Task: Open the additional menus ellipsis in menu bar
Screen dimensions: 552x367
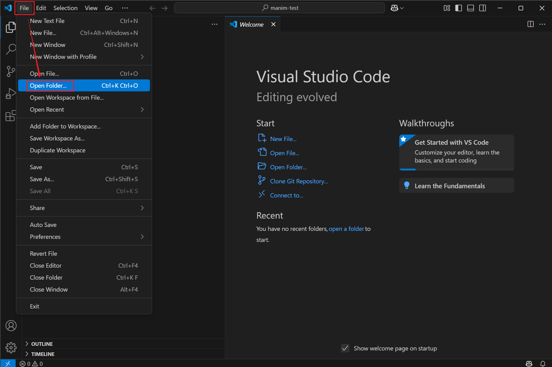Action: point(125,8)
